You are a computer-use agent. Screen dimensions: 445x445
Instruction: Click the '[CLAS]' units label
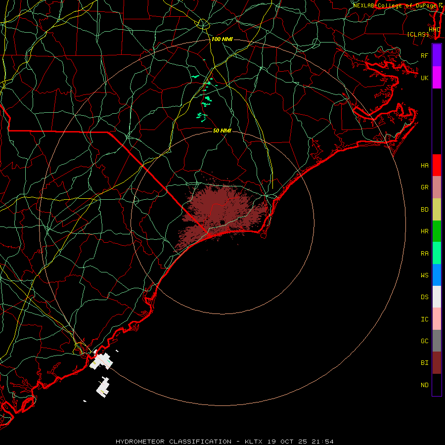pos(418,35)
